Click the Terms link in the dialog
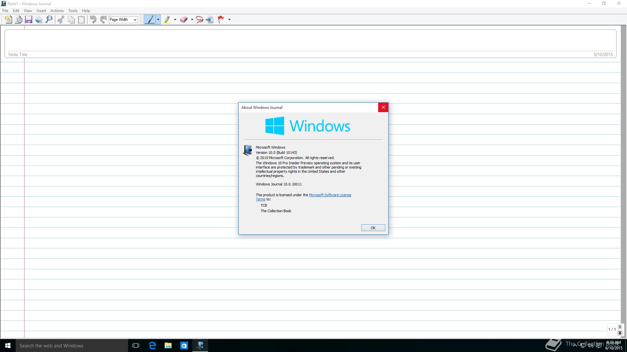Screen dimensions: 627x352 tap(260, 199)
